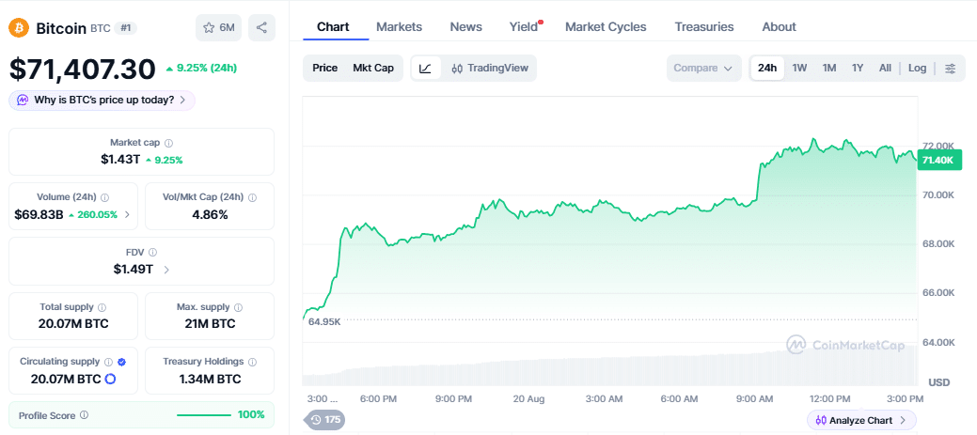Viewport: 977px width, 435px height.
Task: Expand FDV details chevron
Action: (165, 270)
